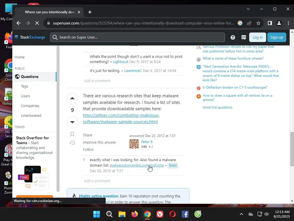
Task: Go to Home in the left sidebar
Action: coord(20,57)
